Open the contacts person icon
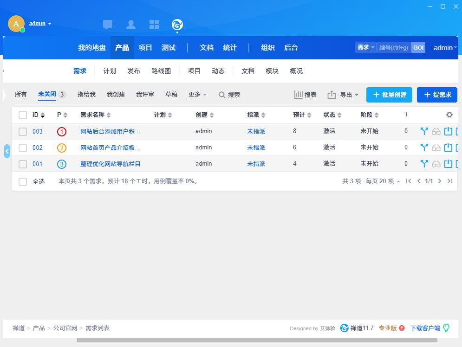 click(131, 25)
